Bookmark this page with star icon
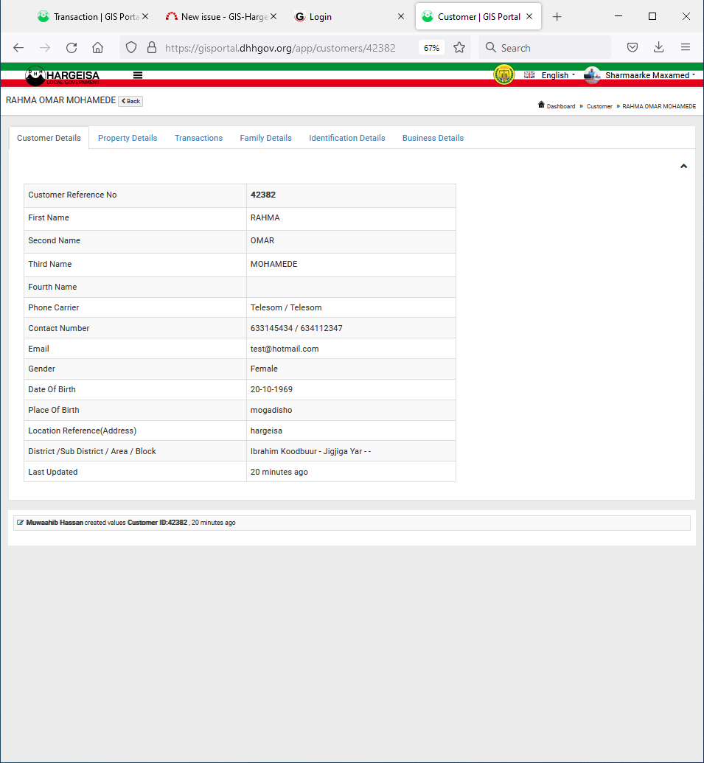This screenshot has height=763, width=704. tap(459, 47)
